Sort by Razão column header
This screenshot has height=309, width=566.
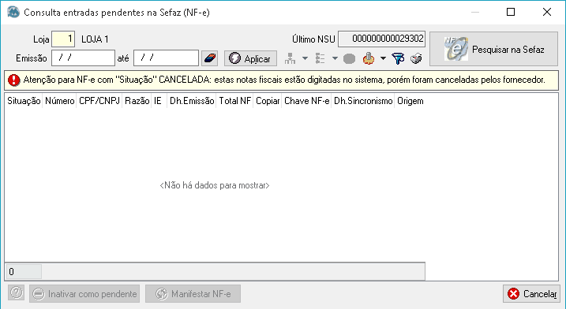click(x=137, y=101)
